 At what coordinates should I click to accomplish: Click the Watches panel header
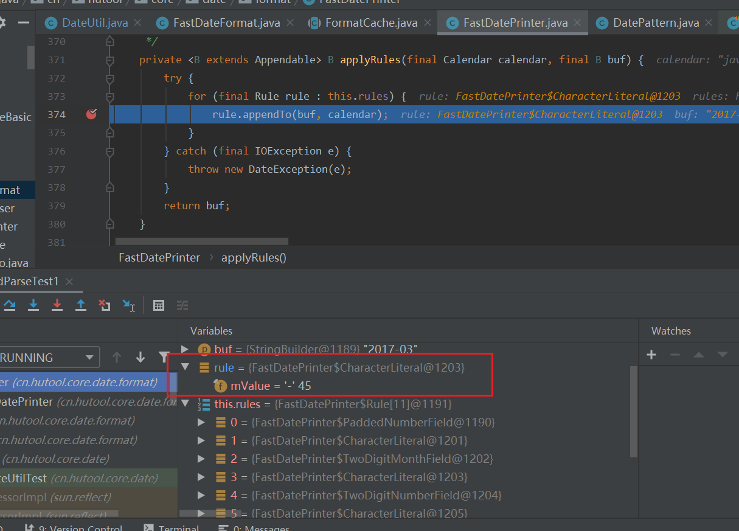(x=671, y=331)
